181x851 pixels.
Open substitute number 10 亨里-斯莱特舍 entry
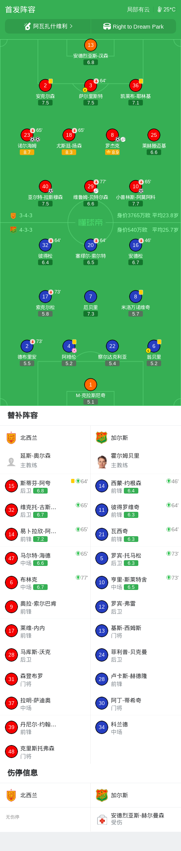(x=136, y=582)
